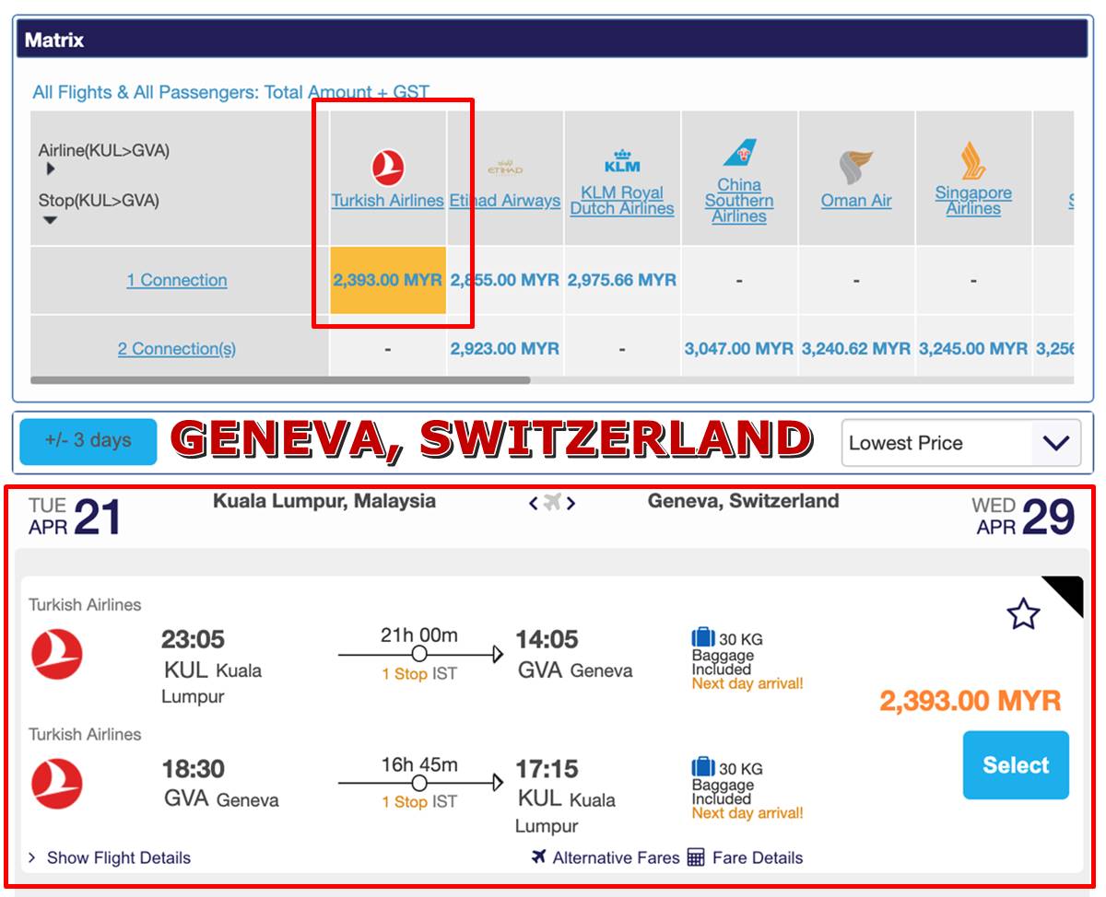
Task: Select the 3,240.62 MYR Oman Air fare
Action: [856, 349]
